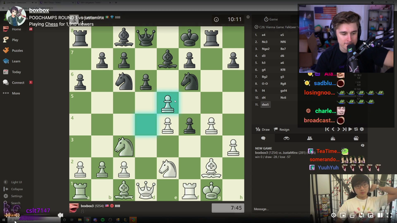
Task: Click the white queen on d1
Action: tap(146, 190)
